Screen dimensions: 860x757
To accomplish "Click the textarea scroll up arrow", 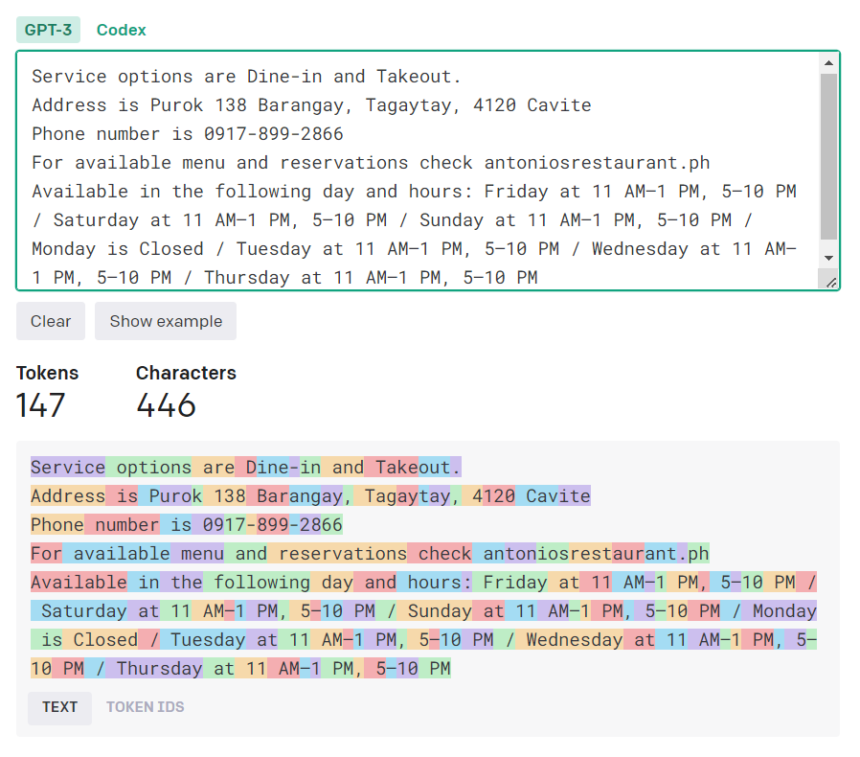I will coord(828,63).
